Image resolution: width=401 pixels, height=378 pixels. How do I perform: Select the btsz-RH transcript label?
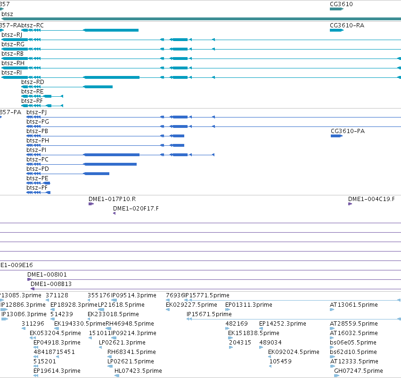click(13, 63)
